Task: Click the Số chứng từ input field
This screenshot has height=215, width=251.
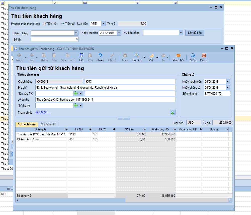Action: (x=217, y=94)
